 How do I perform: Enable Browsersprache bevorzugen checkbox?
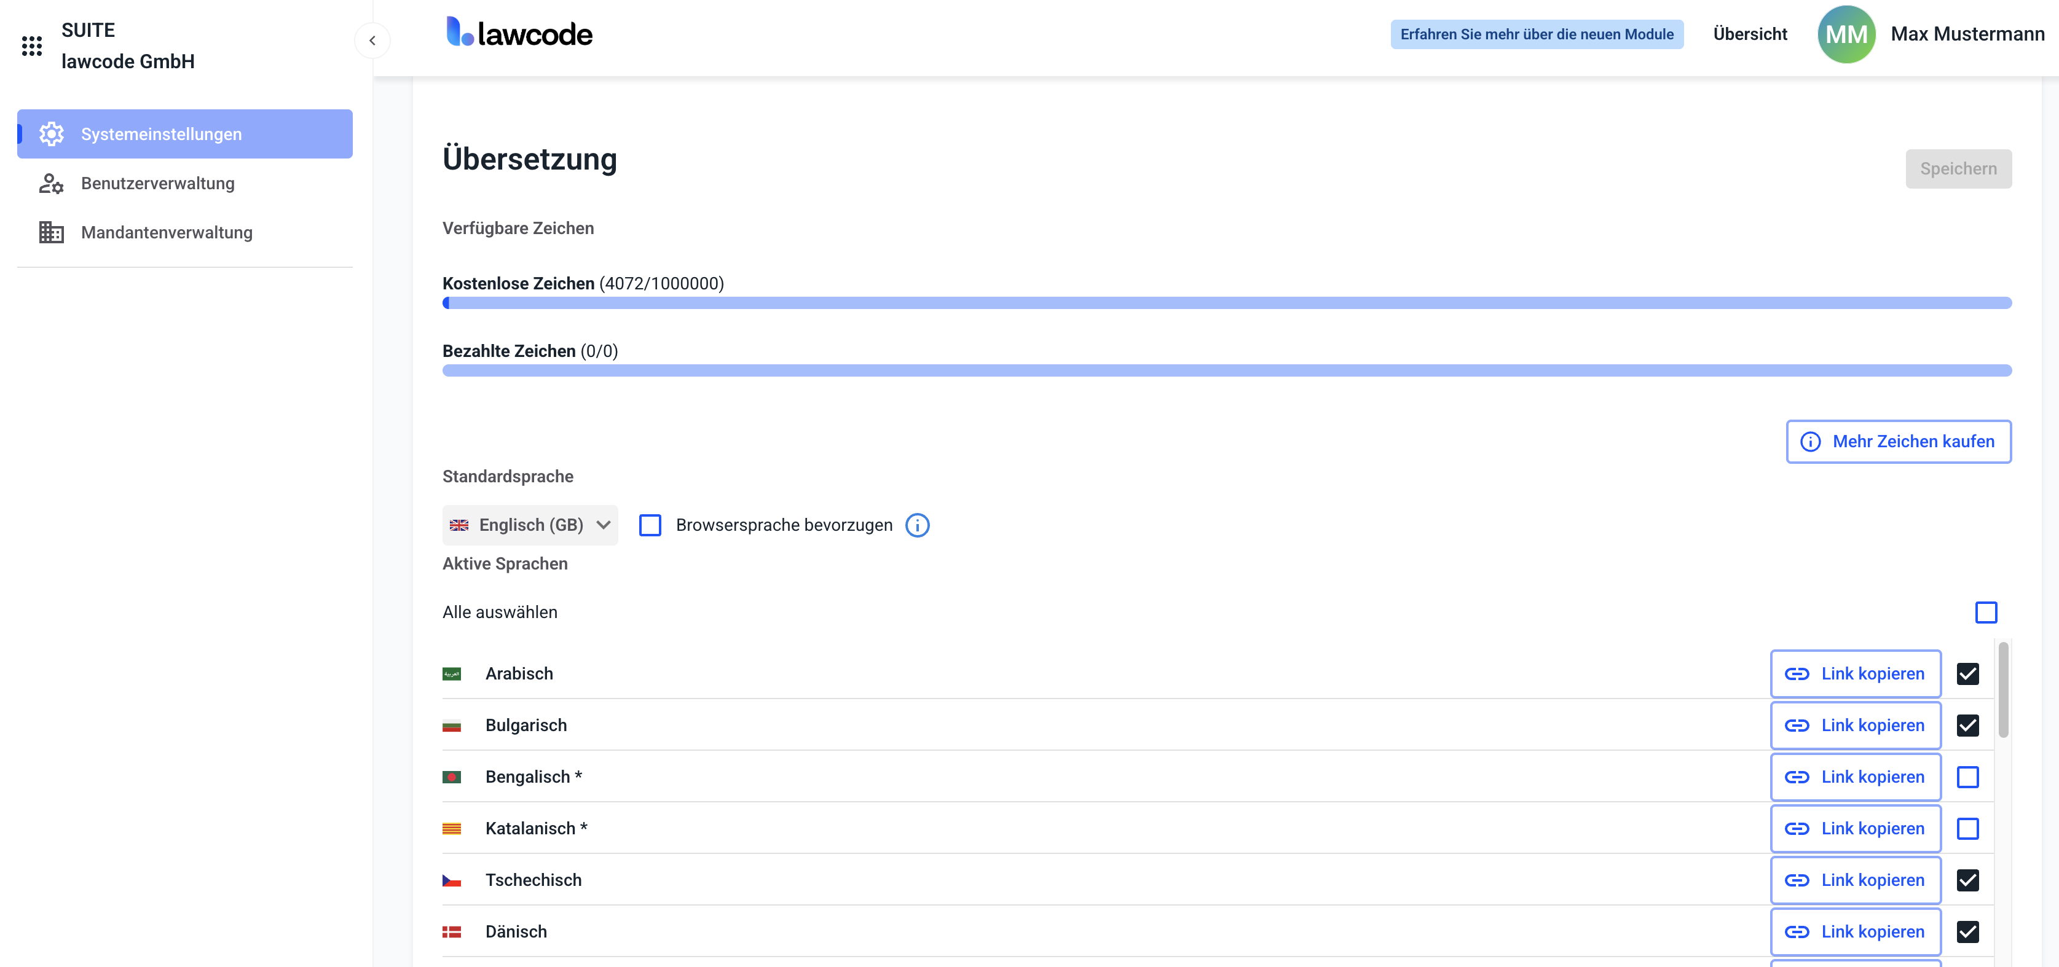tap(650, 525)
